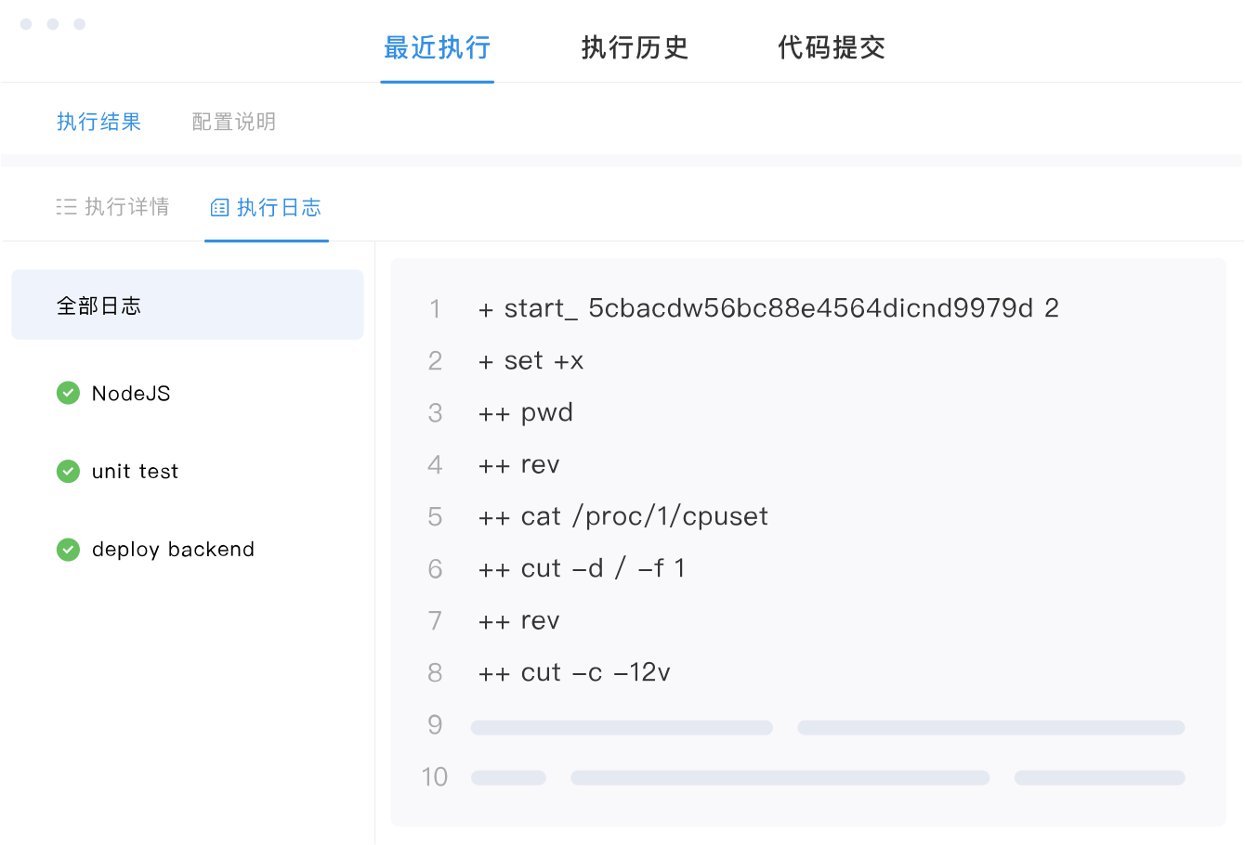Click the green check icon beside NodeJS

68,394
